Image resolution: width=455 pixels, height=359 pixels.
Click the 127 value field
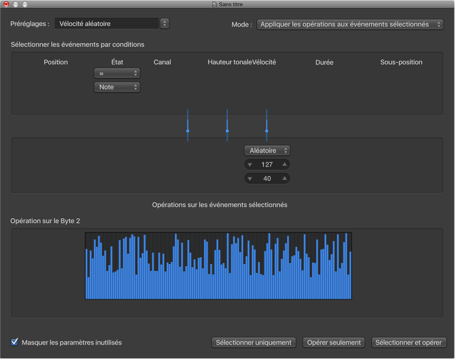coord(267,164)
